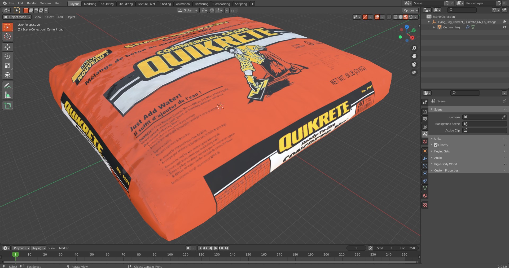Open the Object Data properties tab
The height and width of the screenshot is (268, 509).
[425, 188]
